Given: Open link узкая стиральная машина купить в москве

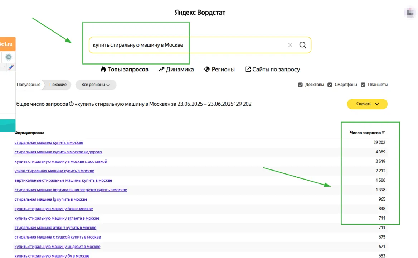Looking at the screenshot, I should 54,171.
